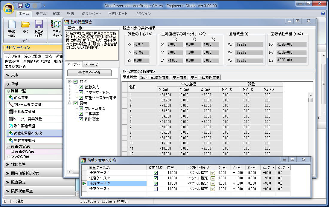Toggle the 要素 parent checkbox
Image resolution: width=329 pixels, height=207 pixels.
pyautogui.click(x=76, y=103)
